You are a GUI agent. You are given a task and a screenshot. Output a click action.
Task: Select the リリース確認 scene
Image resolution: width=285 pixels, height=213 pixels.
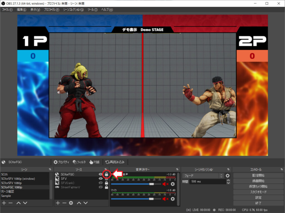pyautogui.click(x=25, y=192)
